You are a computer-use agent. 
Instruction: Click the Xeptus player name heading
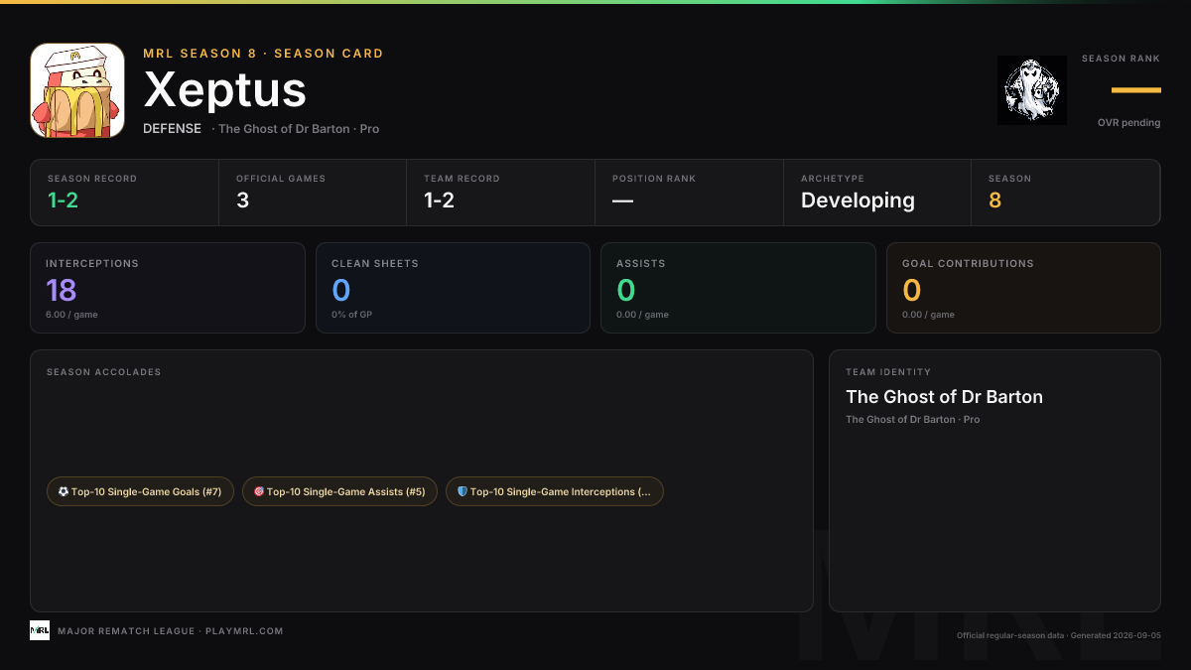point(225,90)
